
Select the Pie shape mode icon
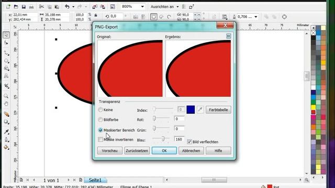coord(162,17)
